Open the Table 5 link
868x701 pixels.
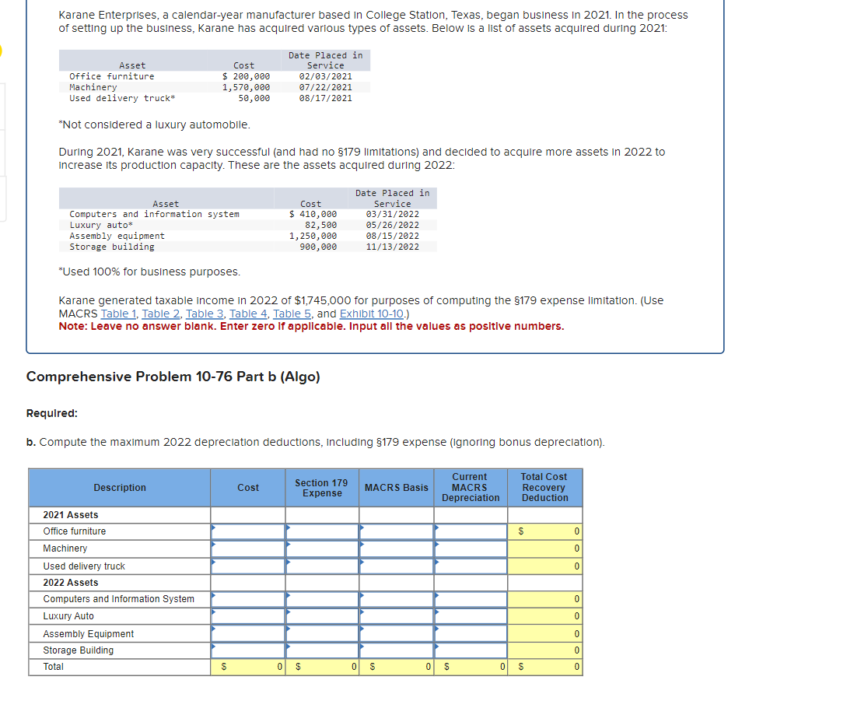[292, 314]
